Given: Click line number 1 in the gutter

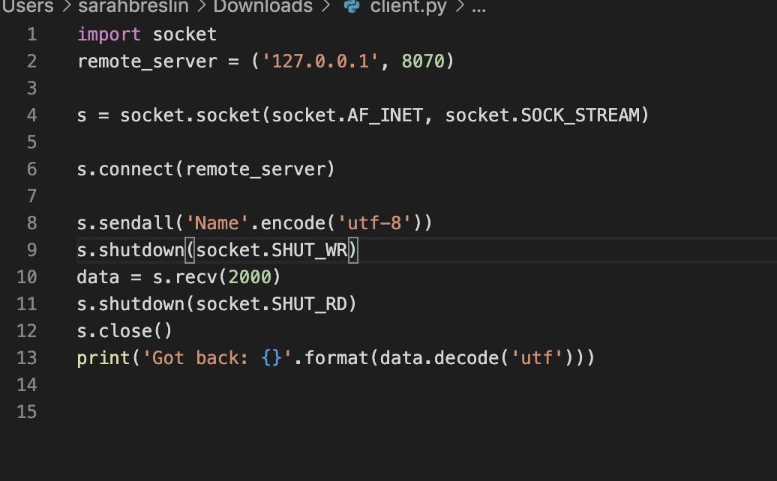Looking at the screenshot, I should [32, 34].
